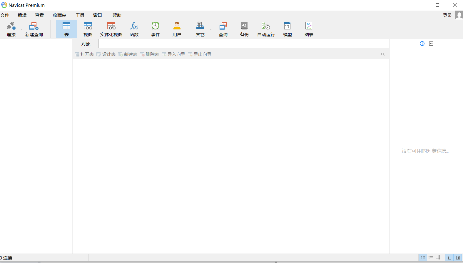
Task: Select the 用户 (User) icon
Action: 177,29
